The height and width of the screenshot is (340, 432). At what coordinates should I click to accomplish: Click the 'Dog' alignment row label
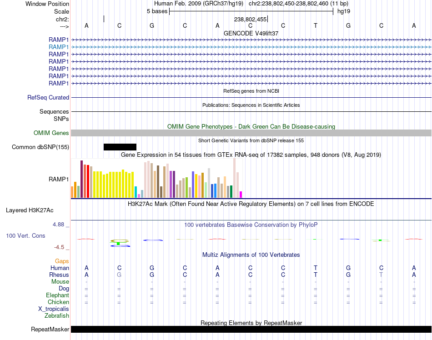64,289
